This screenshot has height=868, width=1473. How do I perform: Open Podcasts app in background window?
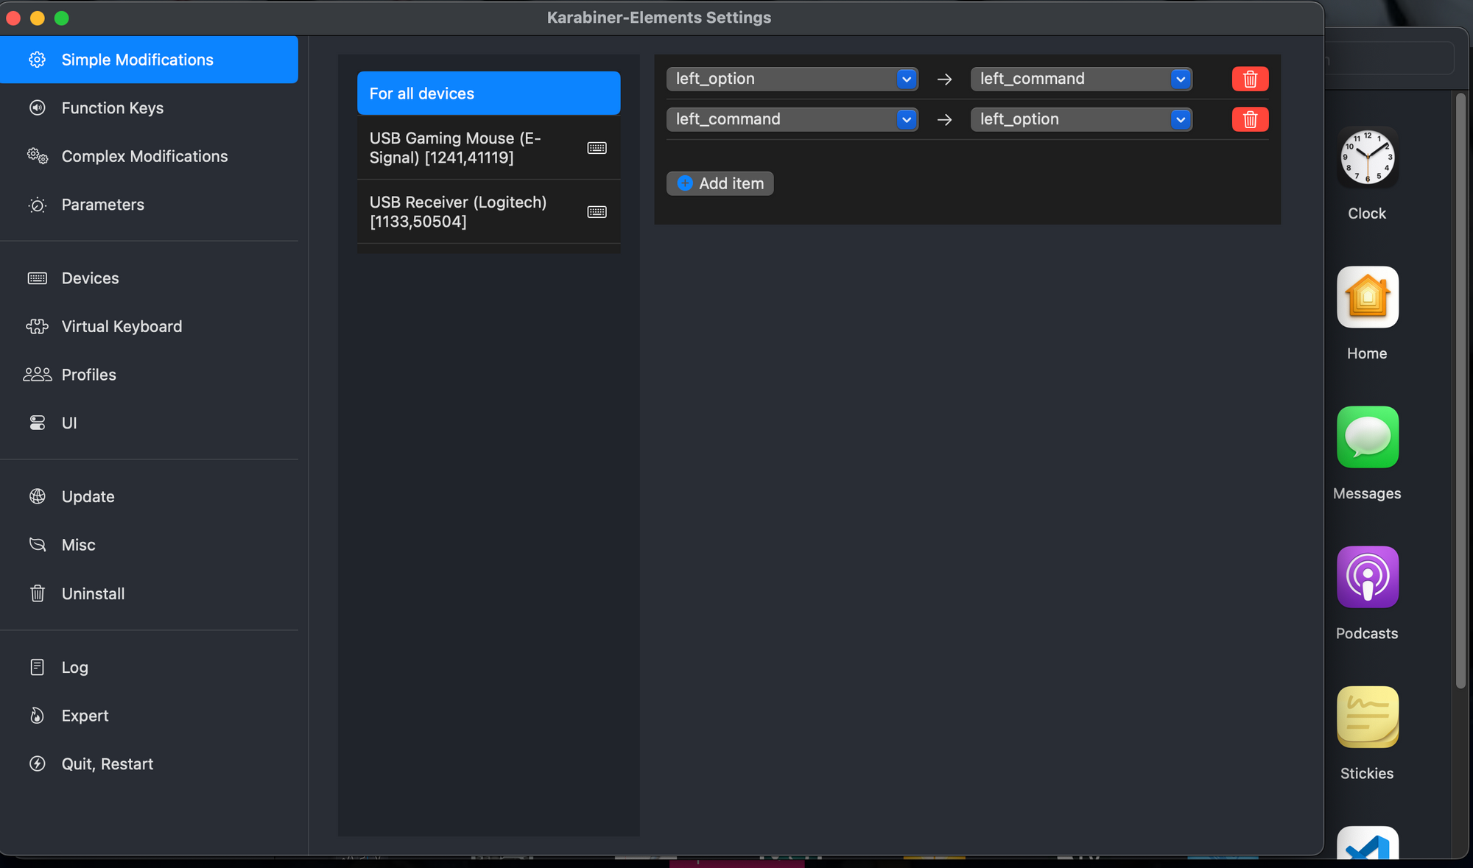pos(1367,576)
